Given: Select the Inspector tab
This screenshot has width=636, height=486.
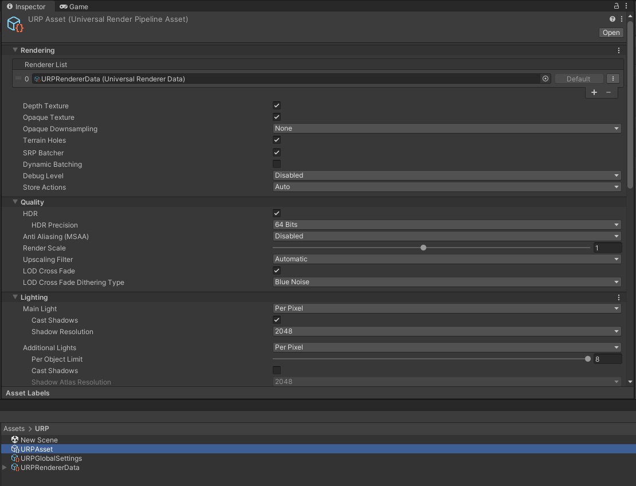Looking at the screenshot, I should pos(26,7).
